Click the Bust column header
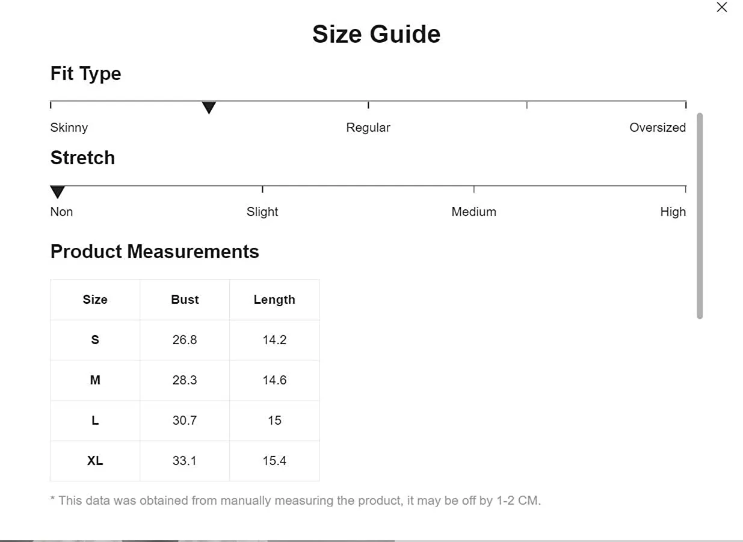The height and width of the screenshot is (542, 743). pyautogui.click(x=185, y=300)
